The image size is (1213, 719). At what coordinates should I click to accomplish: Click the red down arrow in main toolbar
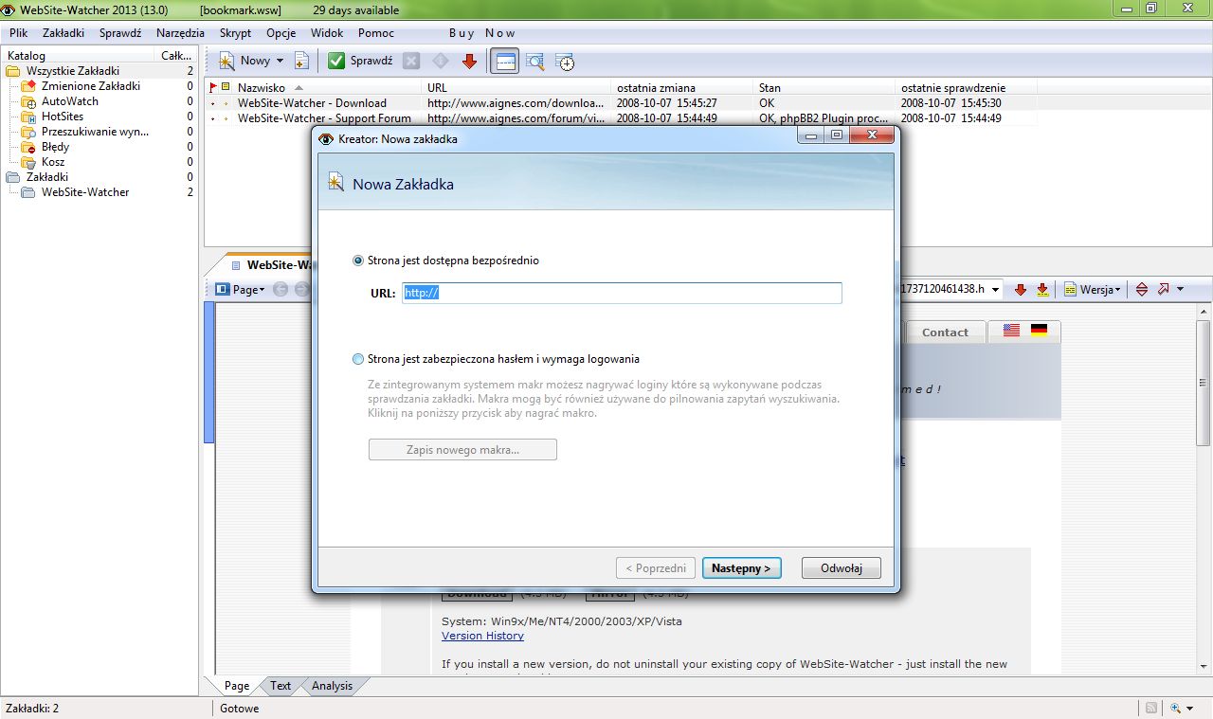click(469, 61)
